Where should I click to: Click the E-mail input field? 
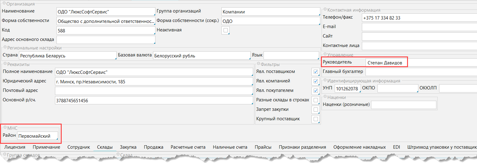(419, 27)
